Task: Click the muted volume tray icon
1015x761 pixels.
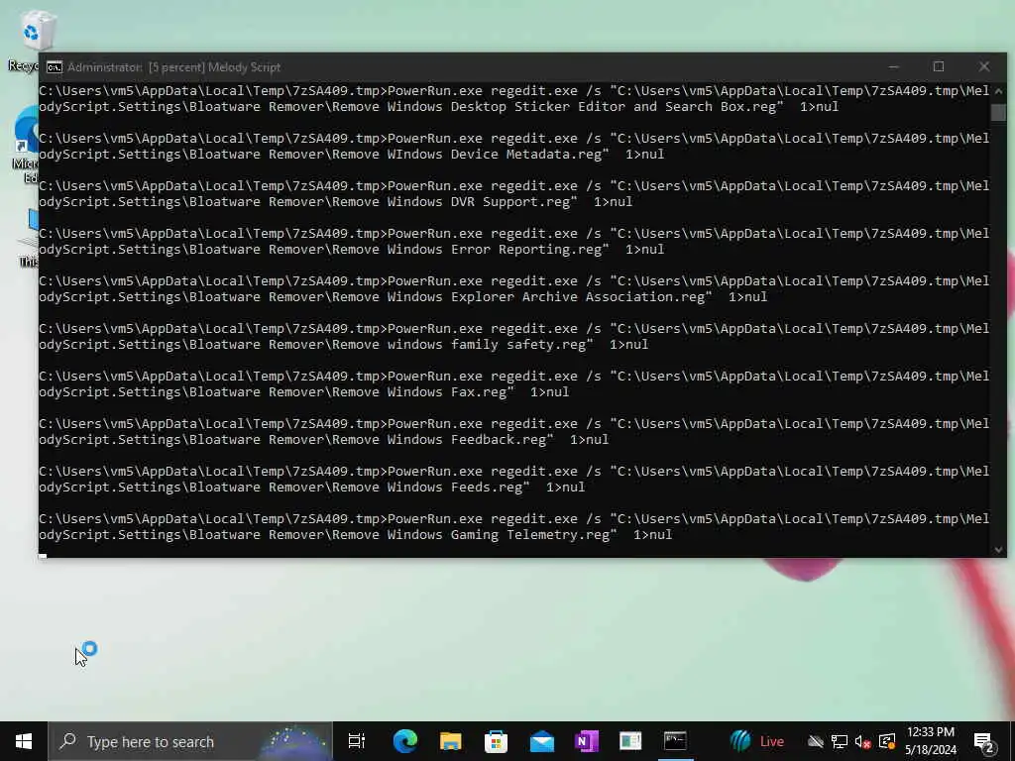Action: point(863,741)
